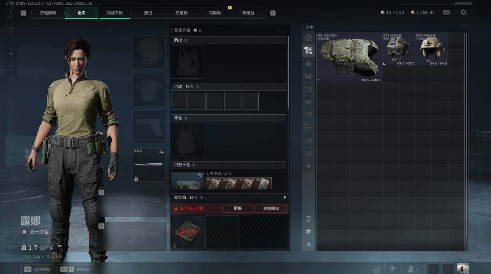Toggle swap arrows on melee weapon slot
Viewport: 491px width, 274px height.
[161, 152]
